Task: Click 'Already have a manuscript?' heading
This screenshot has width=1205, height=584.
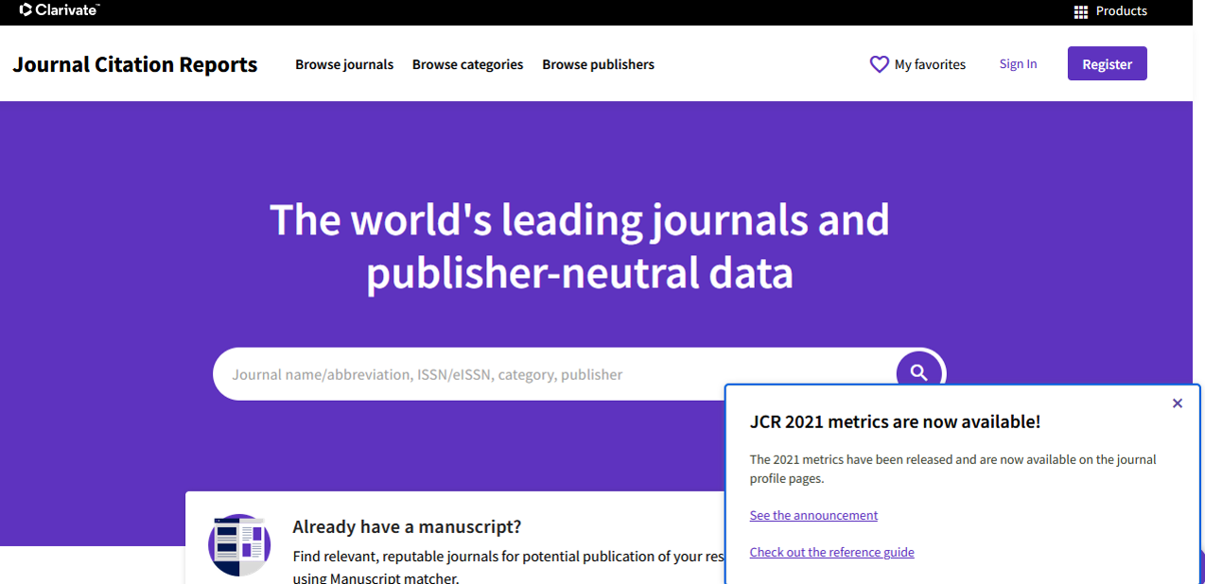Action: (x=407, y=526)
